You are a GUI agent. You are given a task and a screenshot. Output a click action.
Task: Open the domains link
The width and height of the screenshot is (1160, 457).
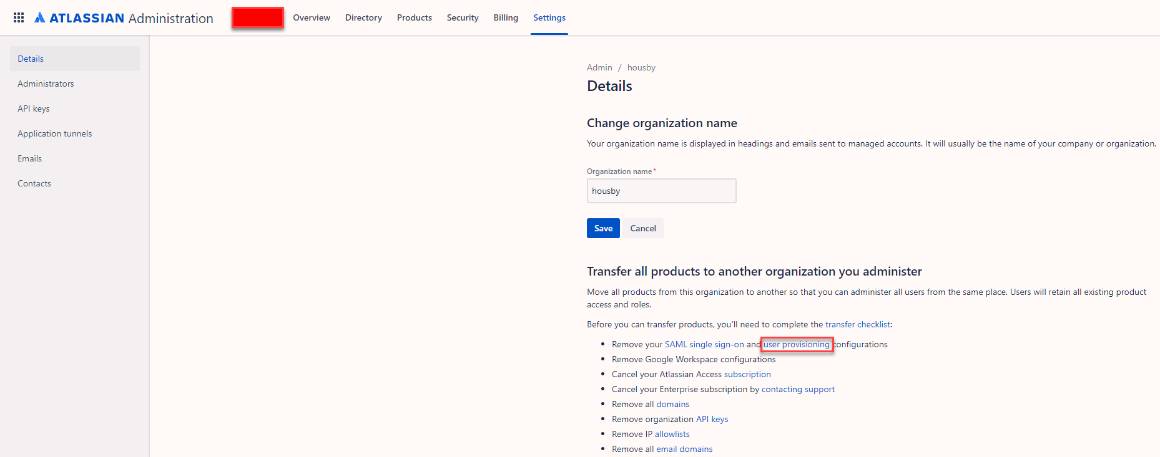(x=673, y=404)
